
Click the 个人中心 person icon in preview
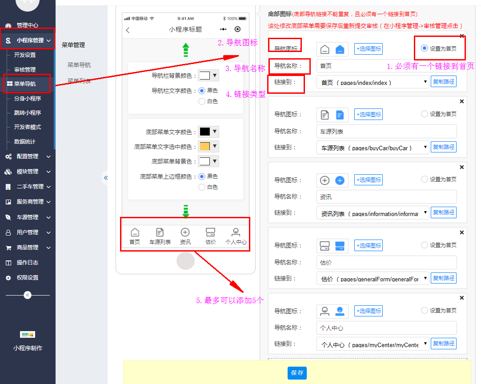pos(236,232)
